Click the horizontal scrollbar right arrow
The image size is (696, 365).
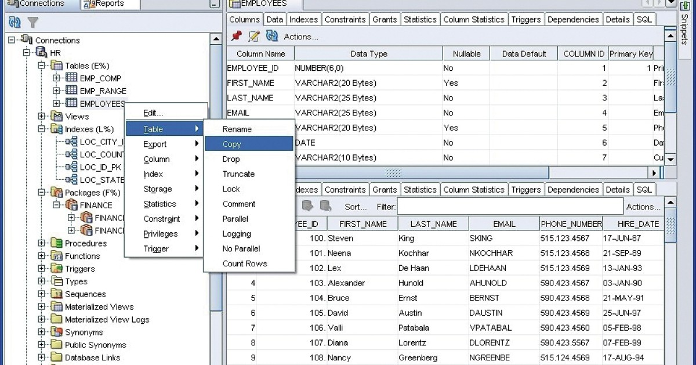(655, 173)
